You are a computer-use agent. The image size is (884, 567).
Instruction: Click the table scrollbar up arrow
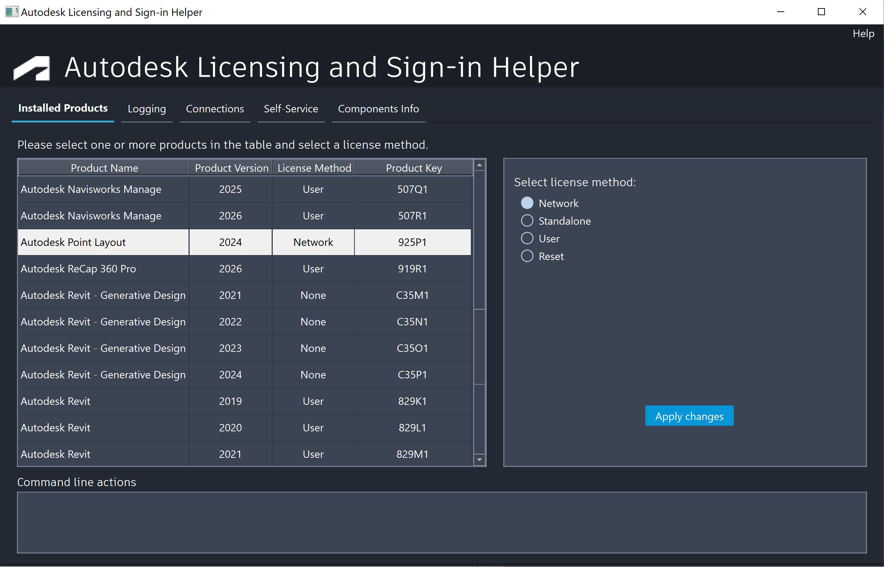point(479,165)
